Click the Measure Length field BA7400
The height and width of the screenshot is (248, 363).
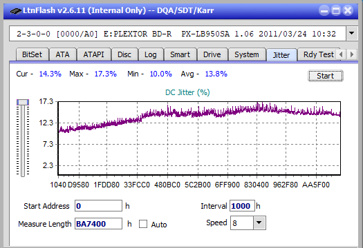click(x=98, y=224)
